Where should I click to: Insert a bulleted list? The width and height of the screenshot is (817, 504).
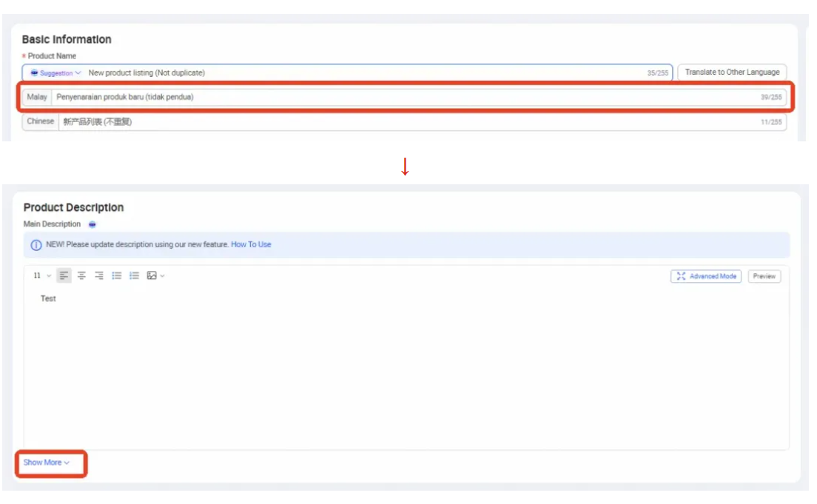coord(117,276)
